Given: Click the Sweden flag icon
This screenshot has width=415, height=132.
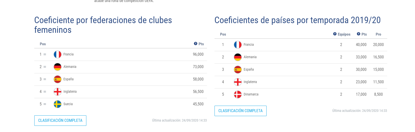Looking at the screenshot, I should [58, 104].
